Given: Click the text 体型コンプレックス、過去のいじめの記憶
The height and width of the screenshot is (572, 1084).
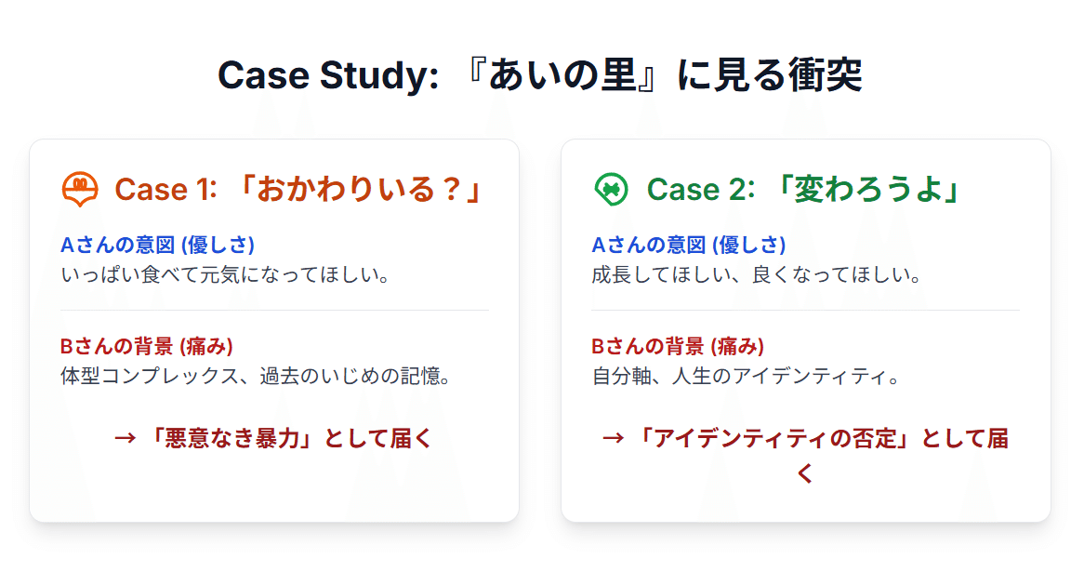Looking at the screenshot, I should pos(256,378).
